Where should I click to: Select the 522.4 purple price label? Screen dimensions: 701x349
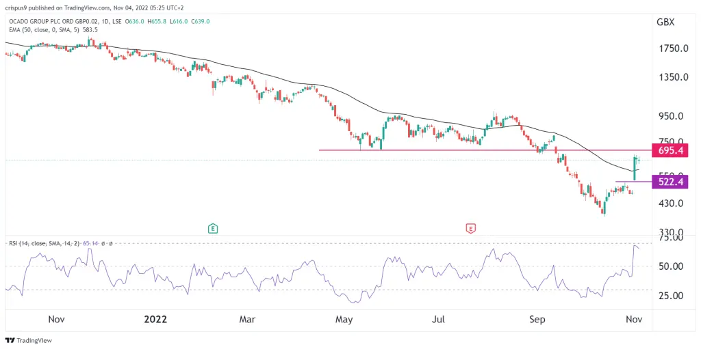pos(670,182)
